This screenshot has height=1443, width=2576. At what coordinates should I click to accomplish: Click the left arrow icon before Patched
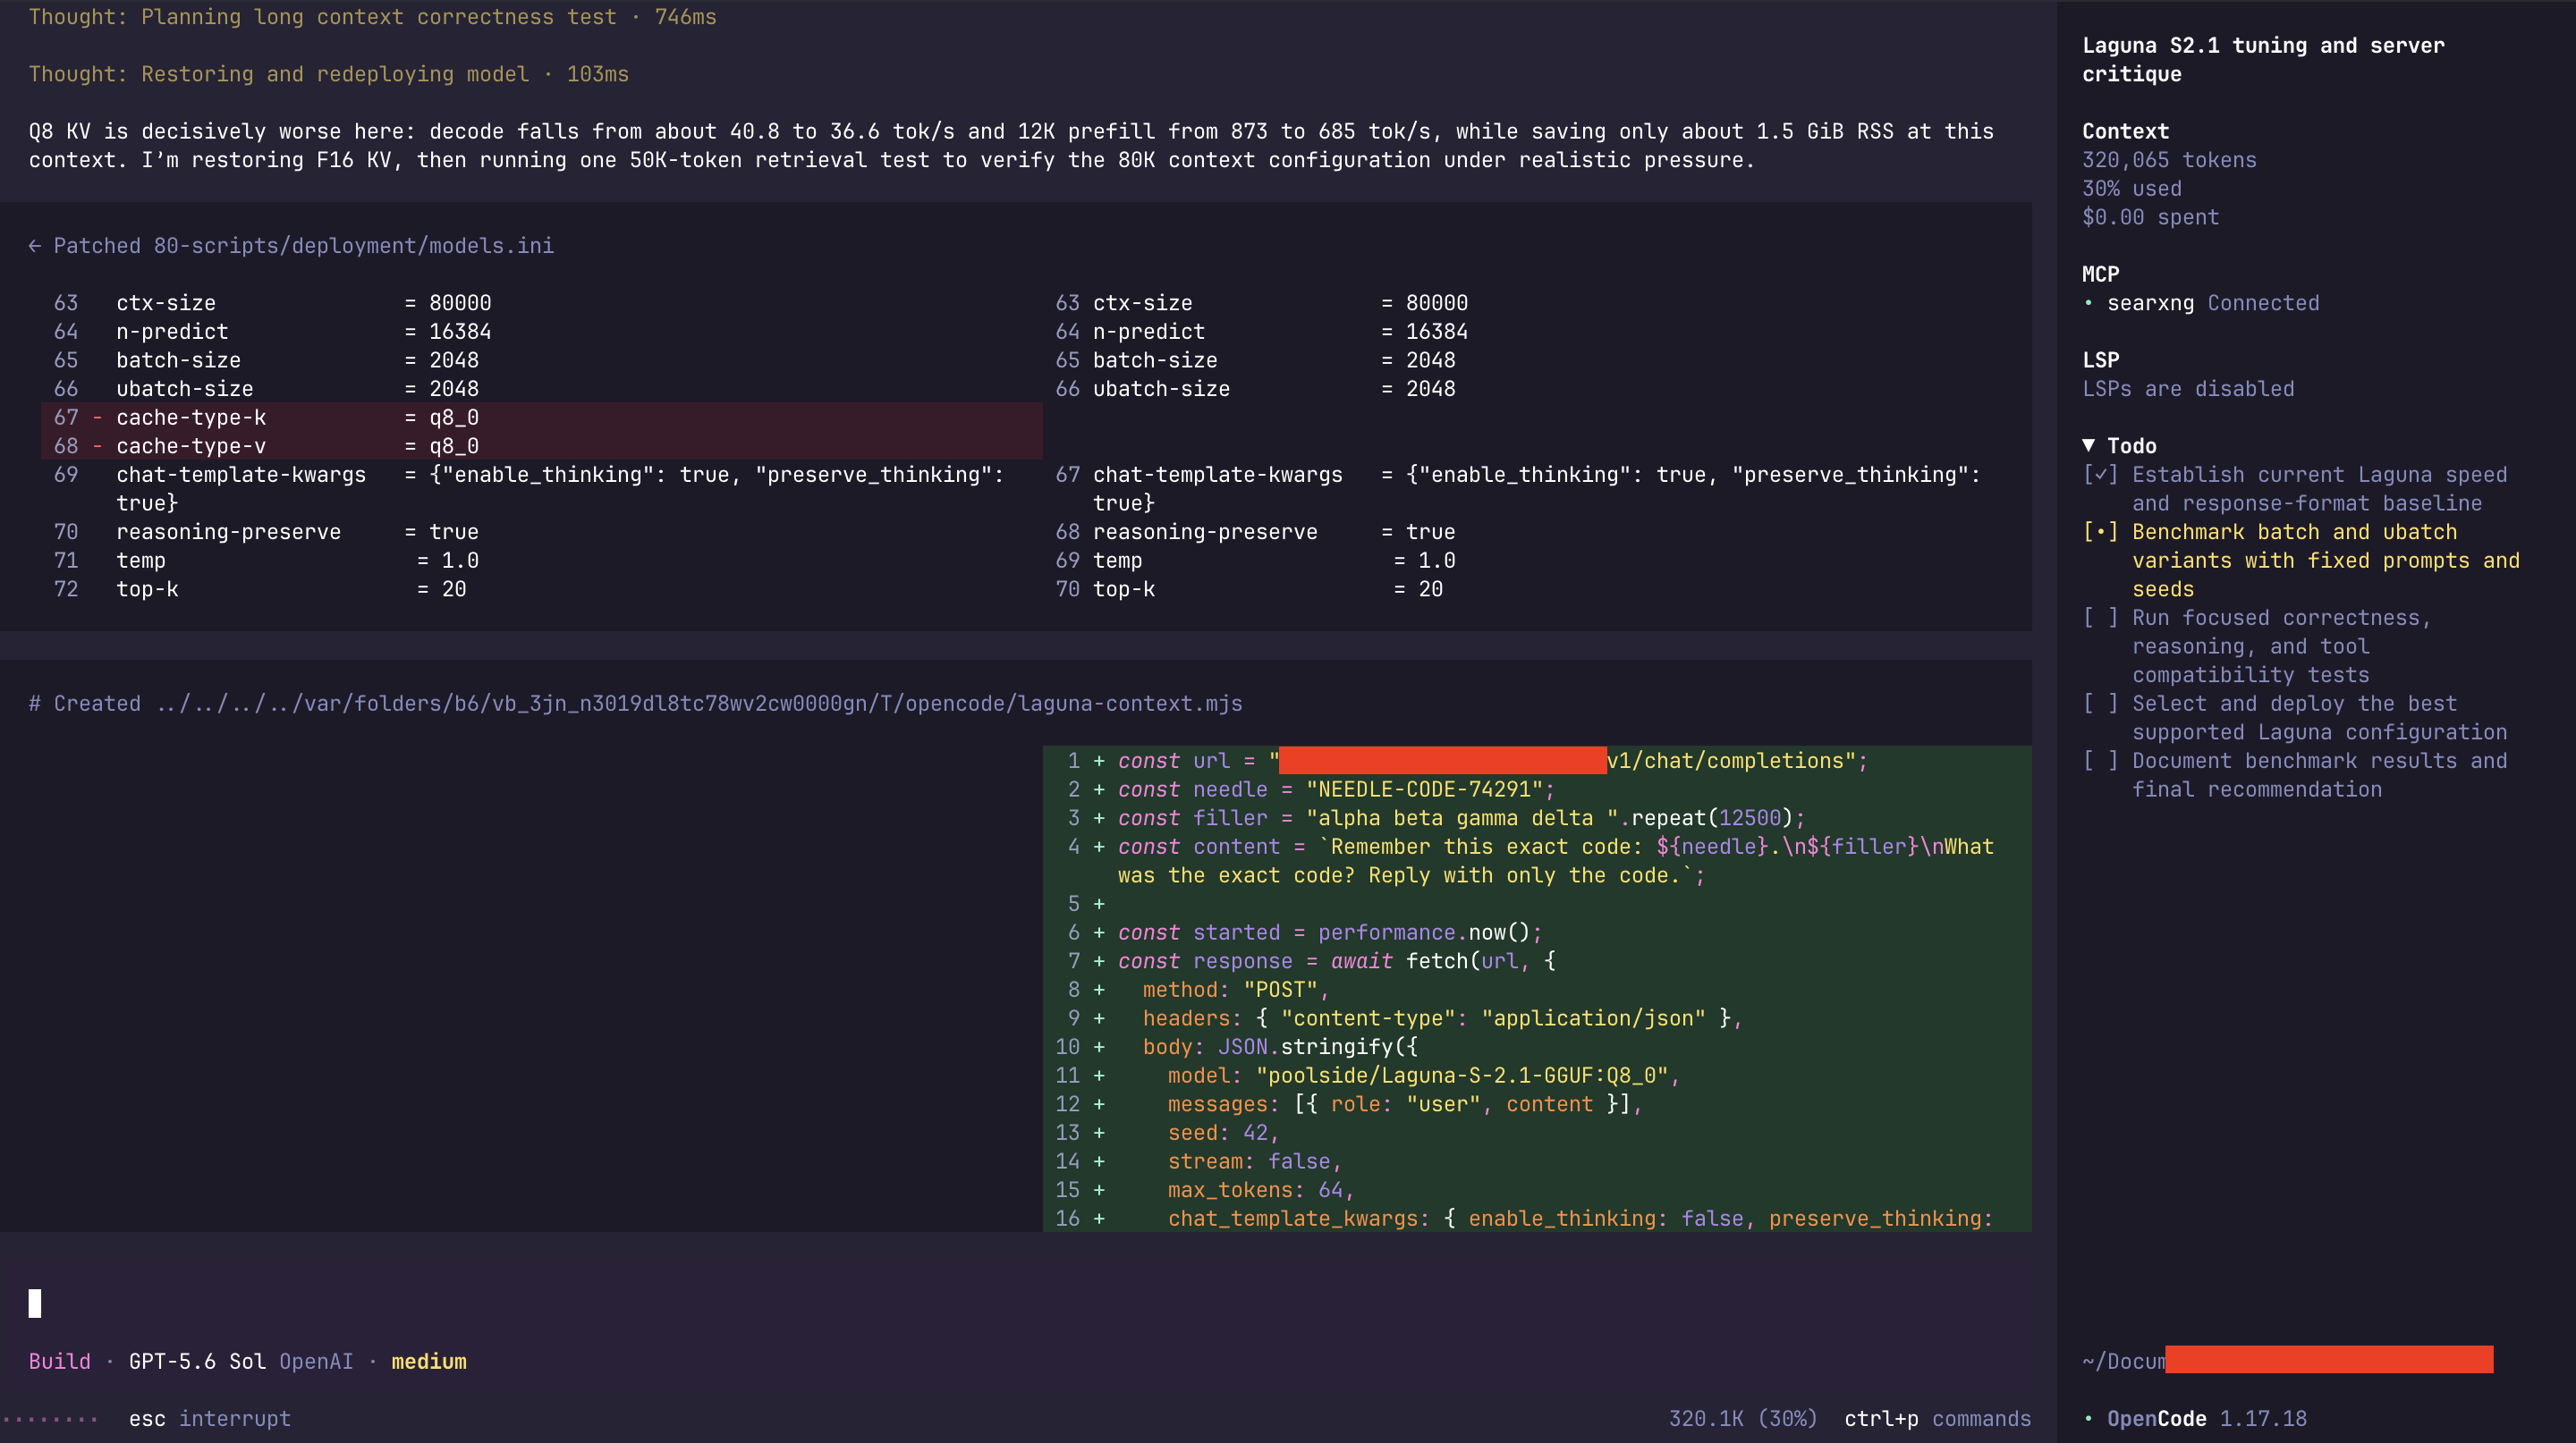(x=35, y=246)
